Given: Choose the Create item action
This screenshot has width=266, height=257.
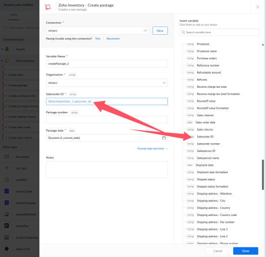Looking at the screenshot, I should [x=15, y=75].
